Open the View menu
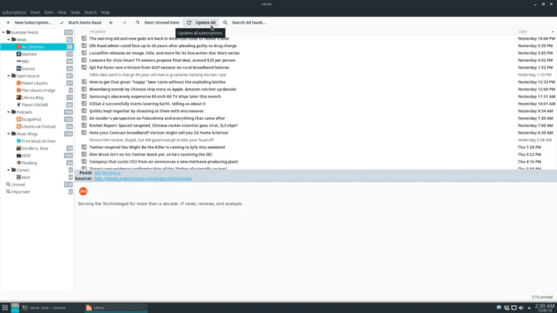The width and height of the screenshot is (557, 313). click(62, 13)
